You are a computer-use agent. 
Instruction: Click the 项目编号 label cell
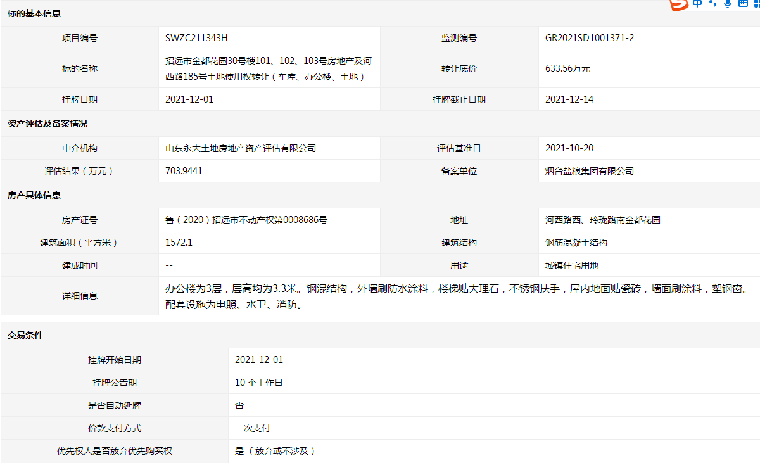[x=80, y=38]
